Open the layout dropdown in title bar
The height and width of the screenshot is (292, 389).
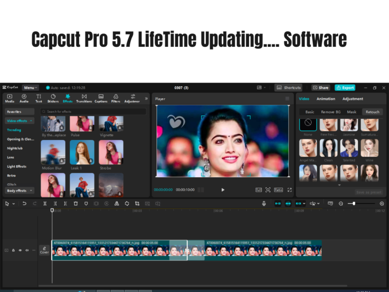(x=261, y=88)
